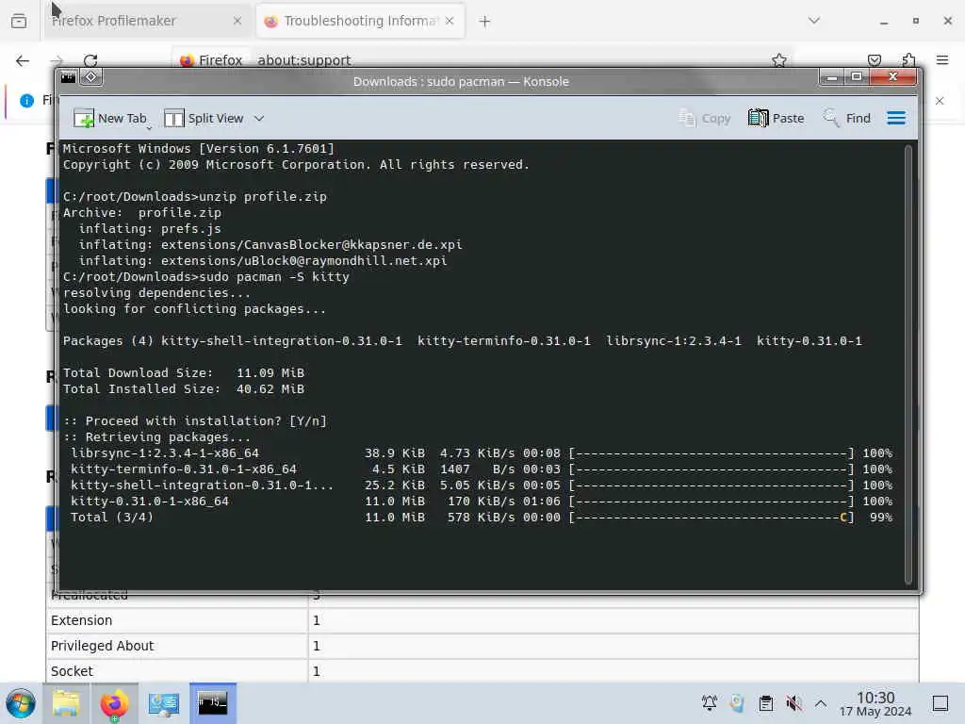Dismiss the Firefox info notification bar
This screenshot has height=724, width=965.
point(940,100)
